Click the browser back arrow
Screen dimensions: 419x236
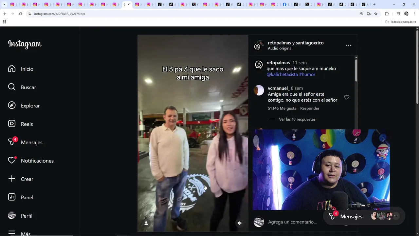click(5, 14)
